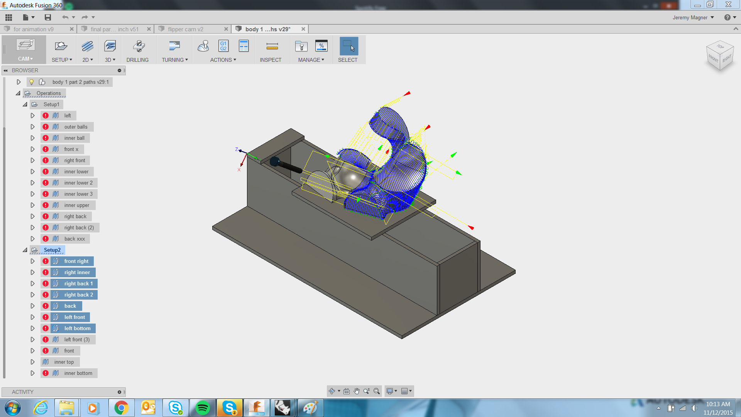Image resolution: width=741 pixels, height=417 pixels.
Task: Click the Look At navigation icon
Action: coord(347,391)
